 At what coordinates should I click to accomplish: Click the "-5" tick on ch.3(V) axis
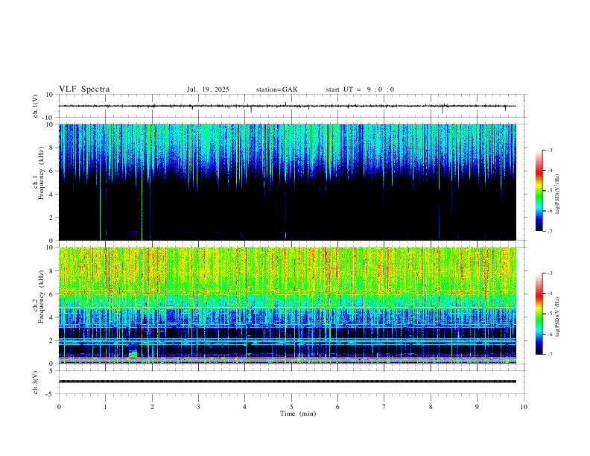[x=51, y=394]
